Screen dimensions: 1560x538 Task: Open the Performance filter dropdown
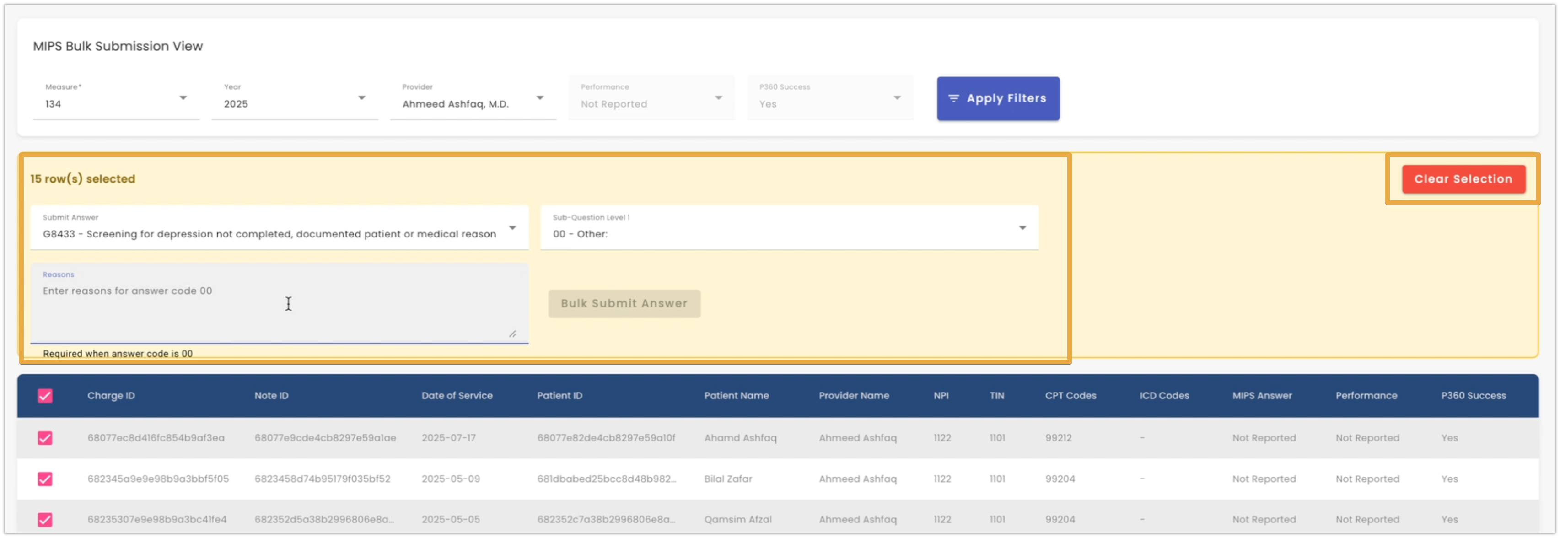tap(651, 98)
